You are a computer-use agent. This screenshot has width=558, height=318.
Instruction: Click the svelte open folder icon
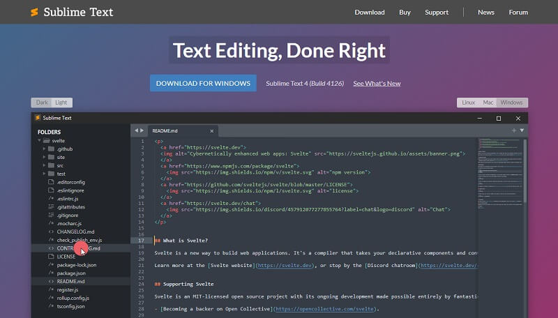pyautogui.click(x=47, y=140)
